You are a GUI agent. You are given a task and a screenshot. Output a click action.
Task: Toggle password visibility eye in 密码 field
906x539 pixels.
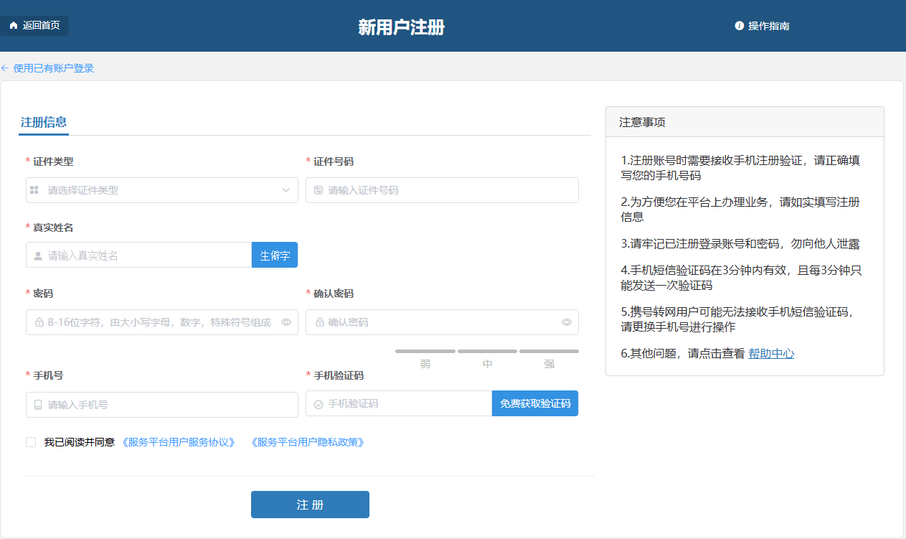click(x=286, y=322)
